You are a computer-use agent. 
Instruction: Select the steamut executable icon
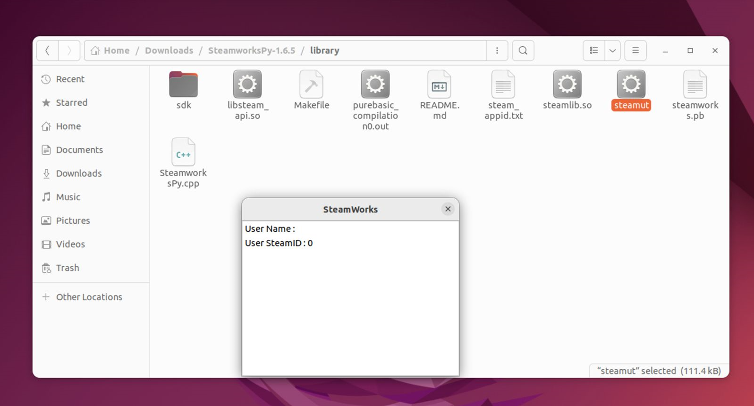pos(631,85)
